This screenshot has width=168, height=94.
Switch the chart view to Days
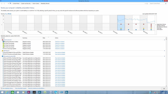6,14
